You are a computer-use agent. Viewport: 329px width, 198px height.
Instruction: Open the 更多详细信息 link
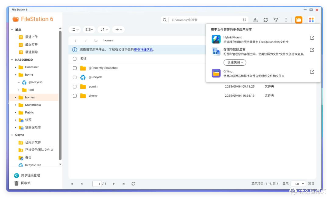(143, 50)
